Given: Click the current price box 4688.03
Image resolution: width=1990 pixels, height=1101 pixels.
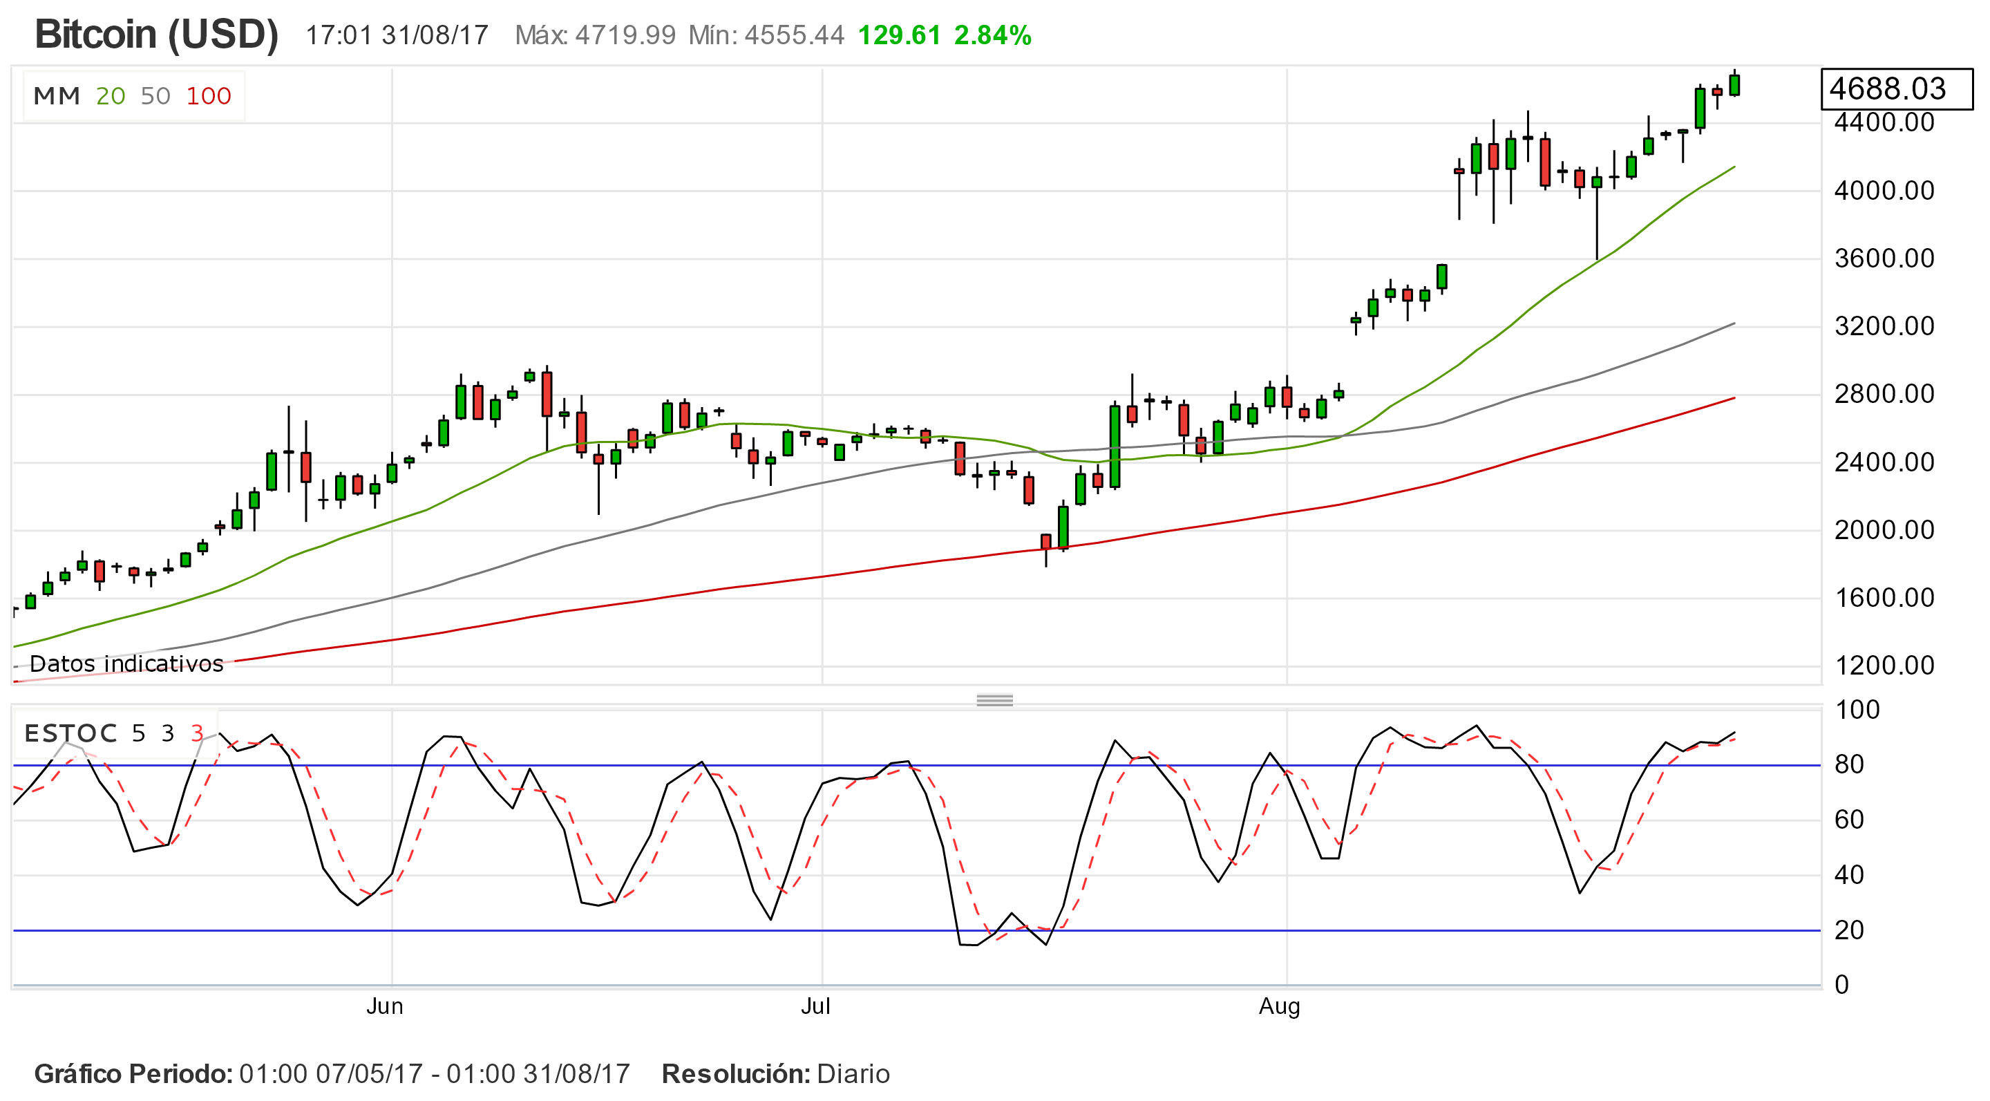Looking at the screenshot, I should pyautogui.click(x=1897, y=89).
